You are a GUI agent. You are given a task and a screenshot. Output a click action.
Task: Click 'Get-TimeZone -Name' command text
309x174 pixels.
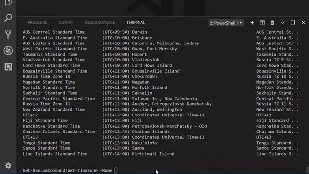(90, 170)
